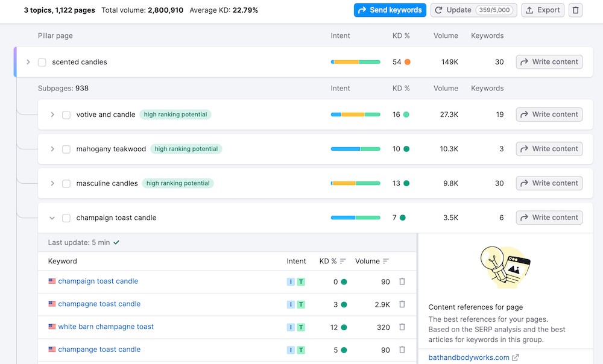Check the masculine candles row checkbox

tap(66, 183)
